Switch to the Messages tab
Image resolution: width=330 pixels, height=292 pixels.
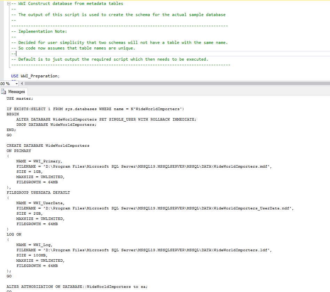coord(17,92)
